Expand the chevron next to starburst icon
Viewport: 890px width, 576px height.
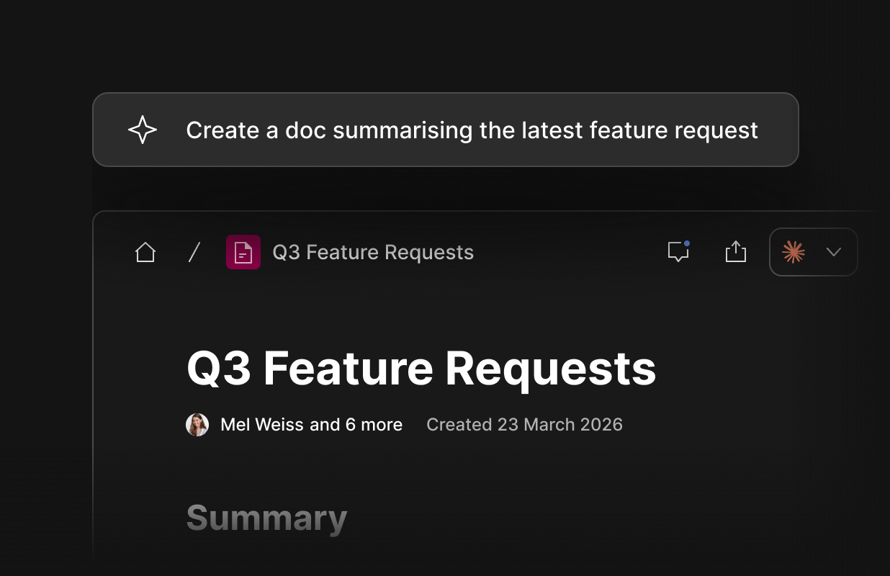[834, 252]
